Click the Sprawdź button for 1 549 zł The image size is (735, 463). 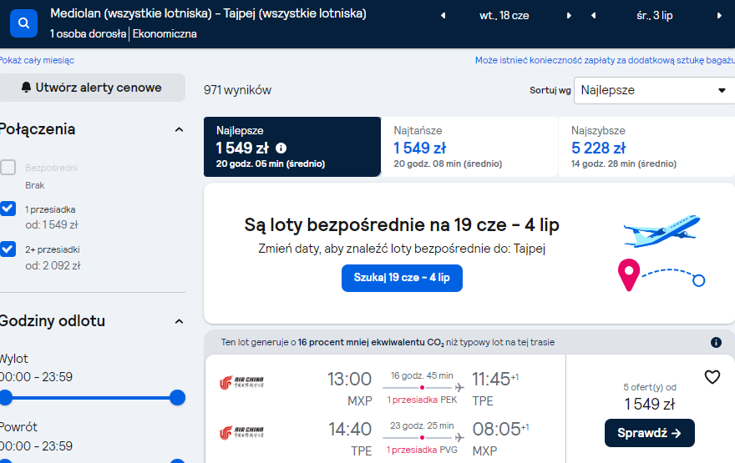click(x=649, y=433)
